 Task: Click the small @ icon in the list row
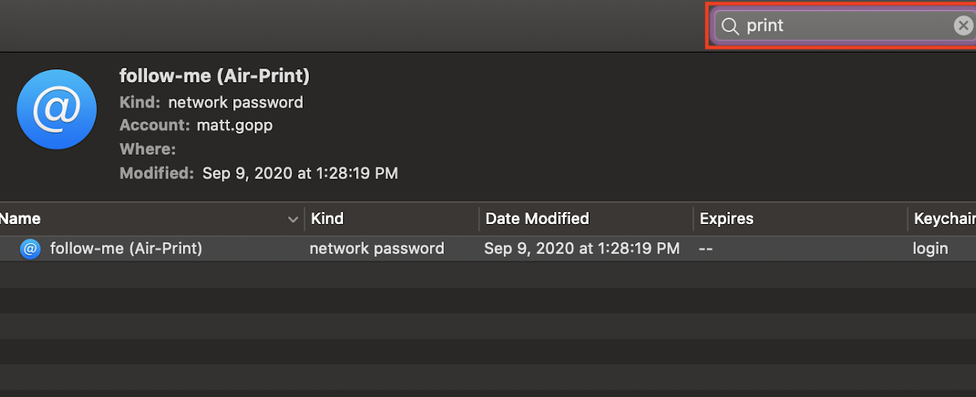tap(30, 248)
